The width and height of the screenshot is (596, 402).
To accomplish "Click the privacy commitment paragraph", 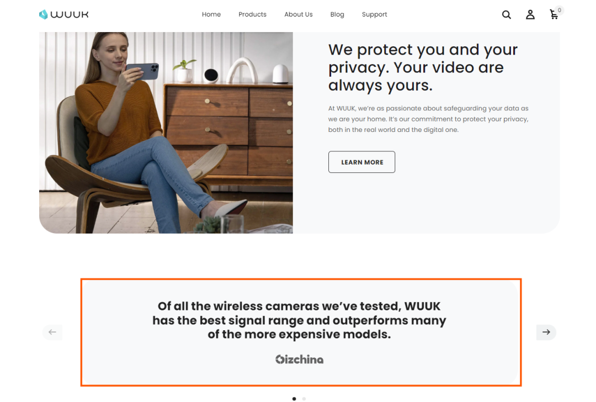I will pos(428,119).
